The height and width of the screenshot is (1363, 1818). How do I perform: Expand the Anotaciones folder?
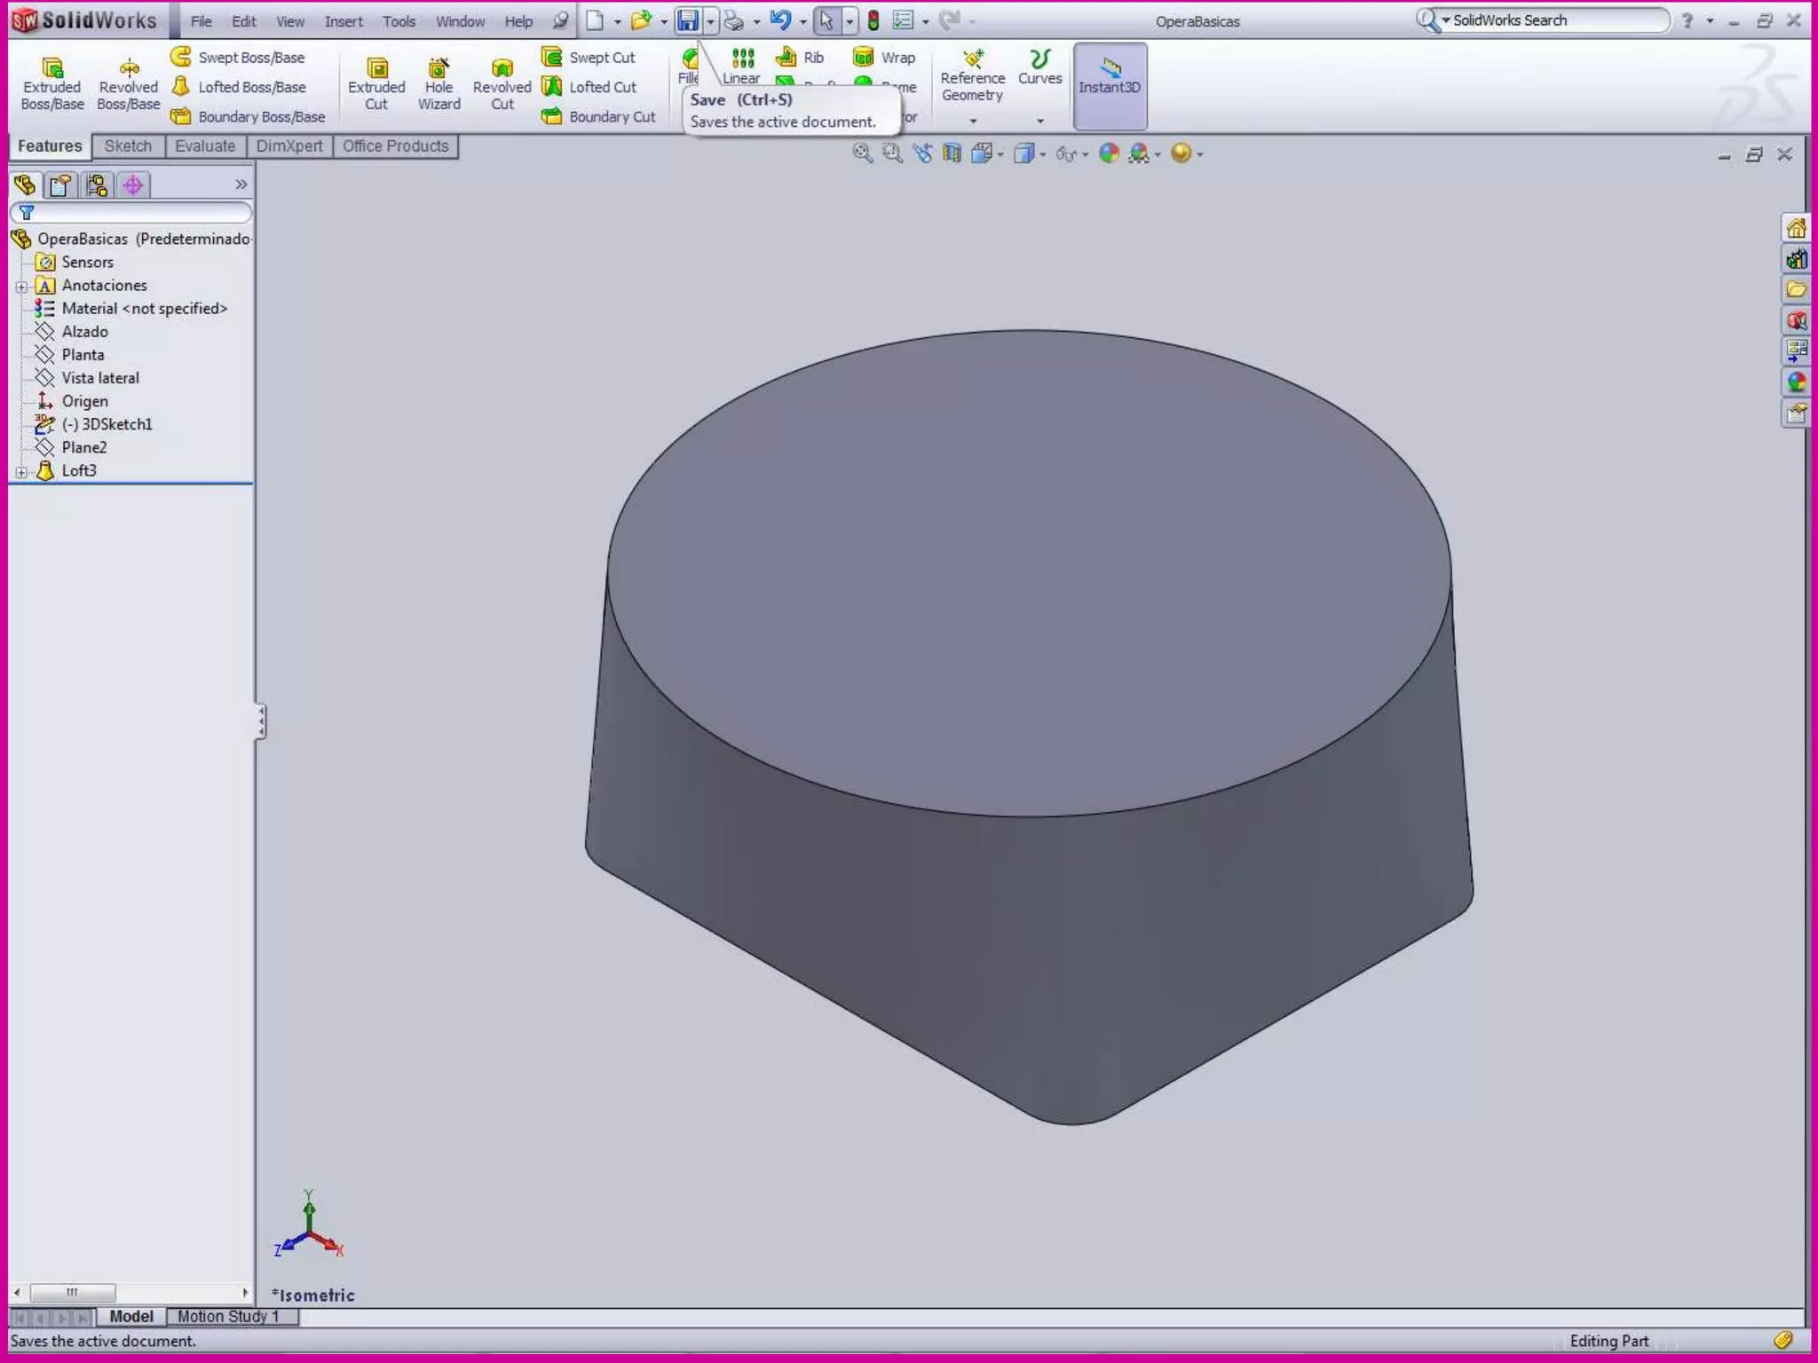[x=21, y=286]
